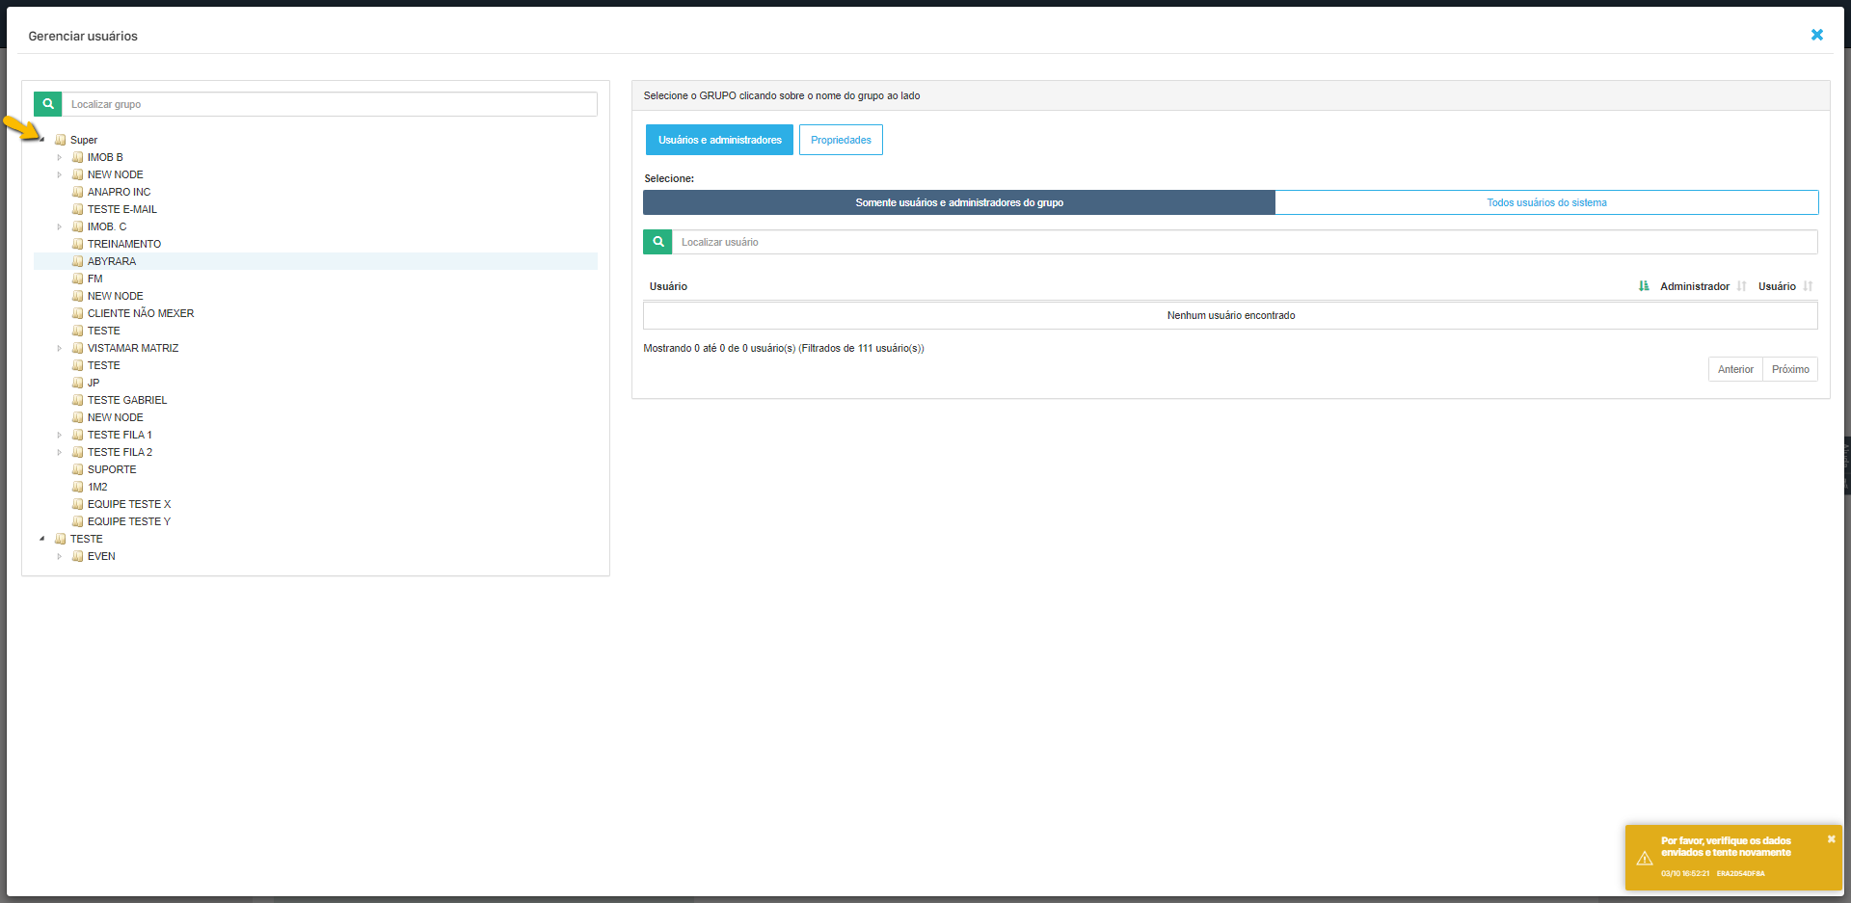
Task: Expand the VISTAMAR MATRIZ group
Action: tap(59, 348)
